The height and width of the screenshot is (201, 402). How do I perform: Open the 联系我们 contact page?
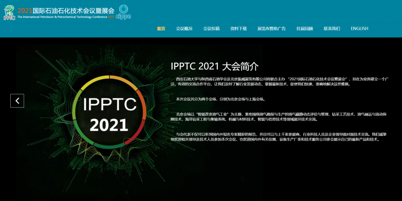point(332,28)
